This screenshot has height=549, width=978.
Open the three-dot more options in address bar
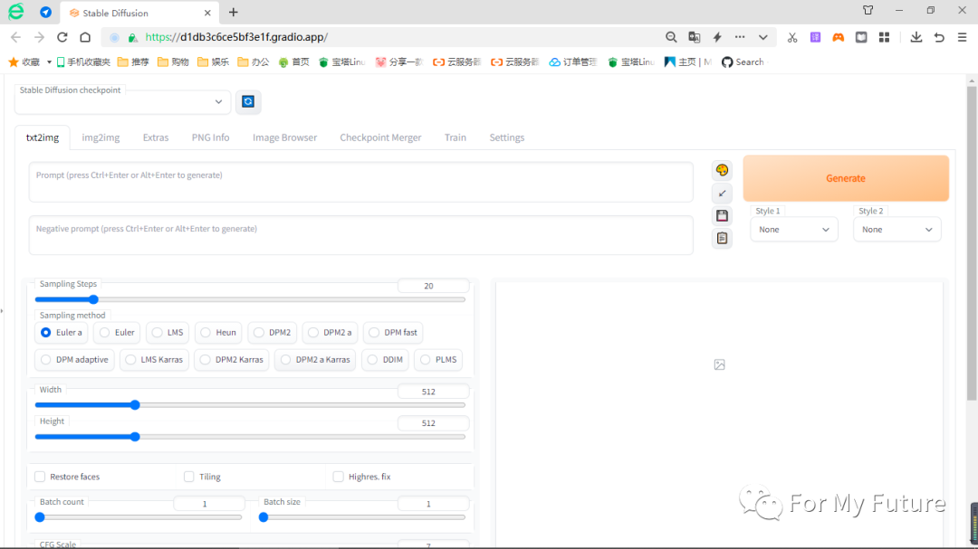click(740, 37)
